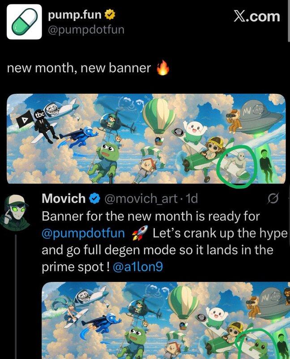Open the @pumpdotfun mention in Movich's post

(83, 233)
